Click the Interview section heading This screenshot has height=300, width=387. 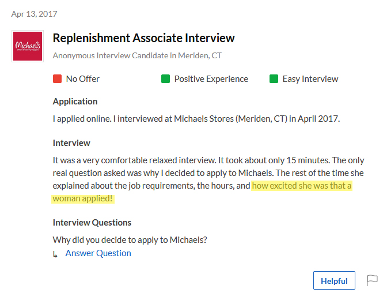pos(71,143)
